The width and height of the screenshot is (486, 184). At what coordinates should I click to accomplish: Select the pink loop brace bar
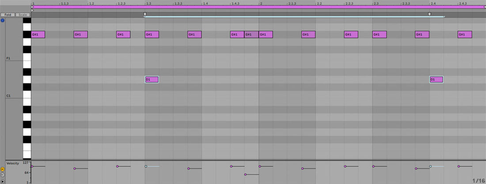258,7
